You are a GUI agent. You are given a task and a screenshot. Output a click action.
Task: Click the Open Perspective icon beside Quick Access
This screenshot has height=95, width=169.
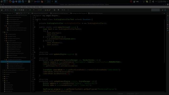(163, 10)
